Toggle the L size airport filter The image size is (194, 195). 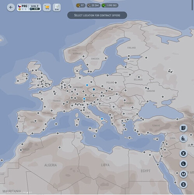point(183,164)
